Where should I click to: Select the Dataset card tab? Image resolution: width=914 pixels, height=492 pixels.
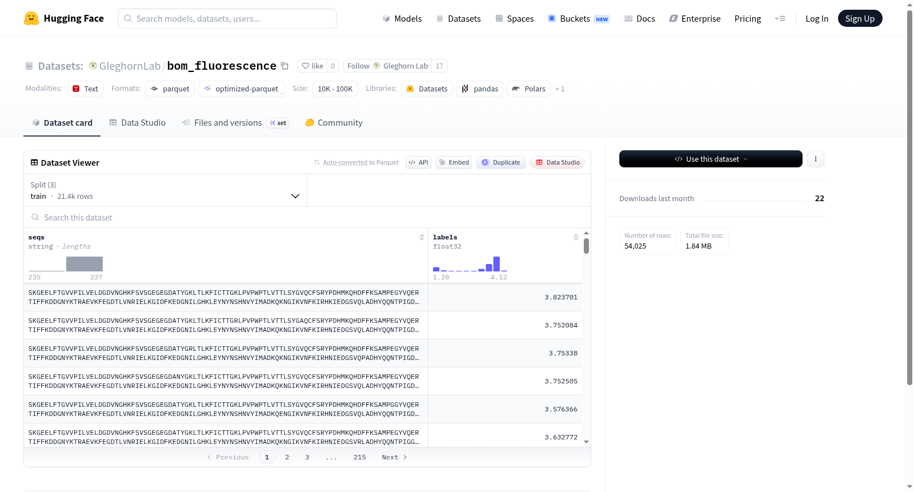[62, 123]
